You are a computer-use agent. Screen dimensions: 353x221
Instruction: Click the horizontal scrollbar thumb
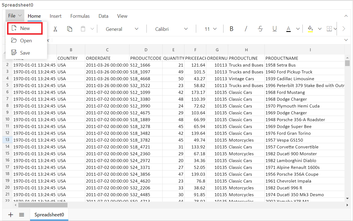click(x=43, y=205)
